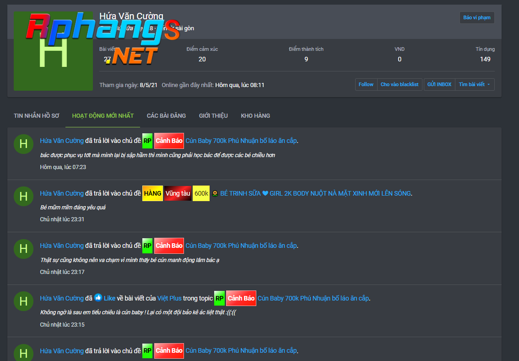519x361 pixels.
Task: Click the GỬI INBOX button
Action: click(x=439, y=84)
